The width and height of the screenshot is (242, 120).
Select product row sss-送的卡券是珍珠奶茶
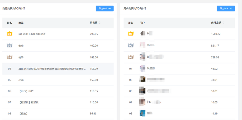tap(32, 34)
